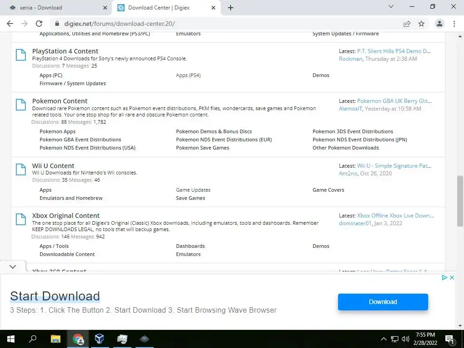
Task: Close the ad with the X icon
Action: 452,278
